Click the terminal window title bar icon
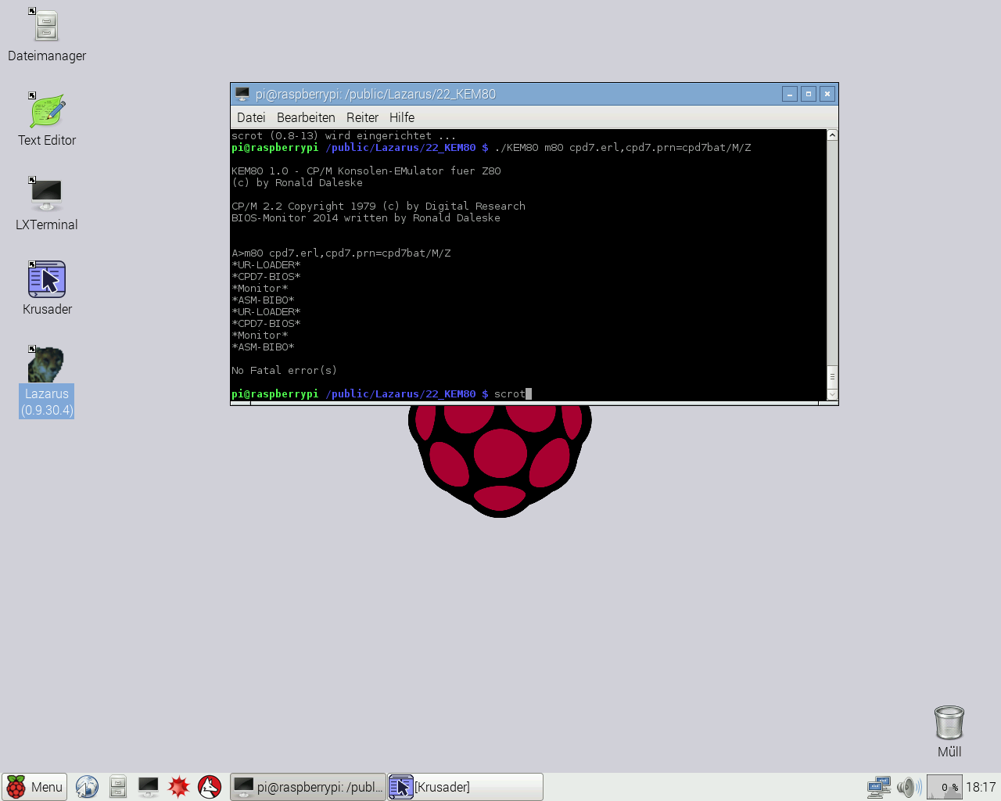1001x801 pixels. (x=242, y=94)
